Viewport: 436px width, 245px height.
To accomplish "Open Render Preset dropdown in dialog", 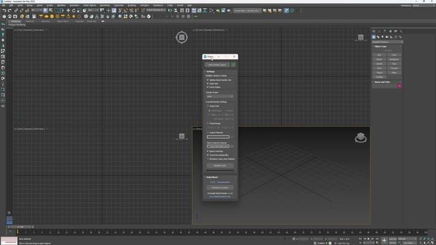I will click(x=219, y=97).
